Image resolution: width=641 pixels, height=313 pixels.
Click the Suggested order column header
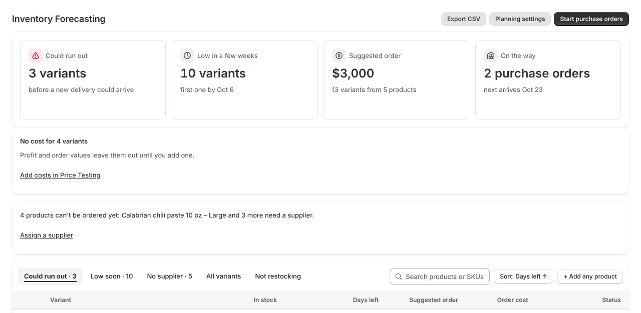click(x=434, y=300)
